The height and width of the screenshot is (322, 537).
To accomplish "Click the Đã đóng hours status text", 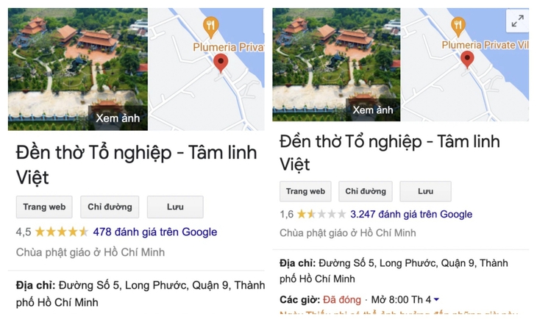I will 342,300.
